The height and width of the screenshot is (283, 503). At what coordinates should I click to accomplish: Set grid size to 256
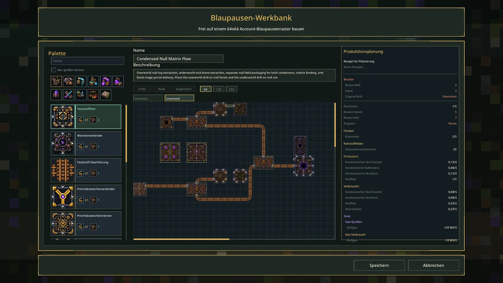[232, 89]
